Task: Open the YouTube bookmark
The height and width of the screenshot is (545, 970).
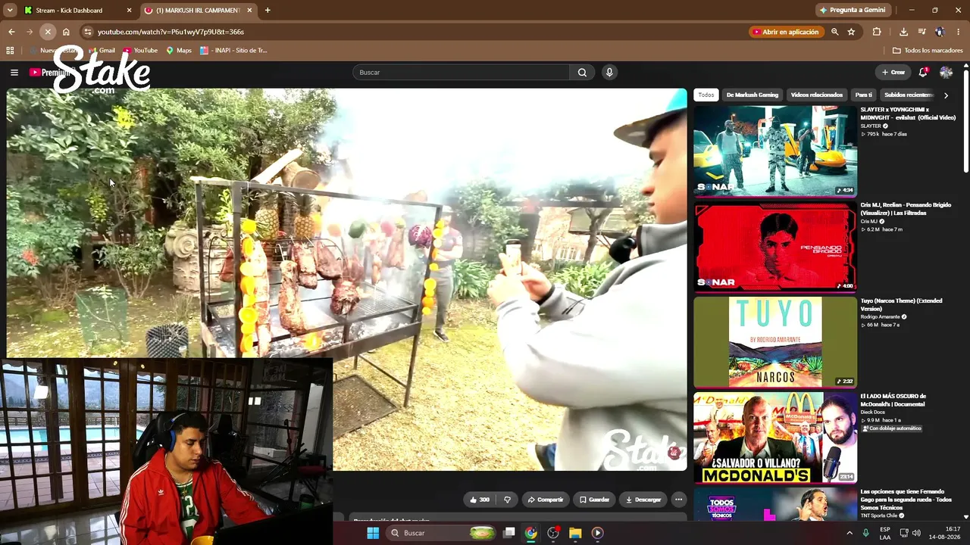Action: tap(140, 51)
